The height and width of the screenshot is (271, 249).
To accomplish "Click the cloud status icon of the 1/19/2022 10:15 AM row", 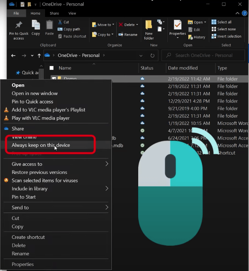I will 142,123.
